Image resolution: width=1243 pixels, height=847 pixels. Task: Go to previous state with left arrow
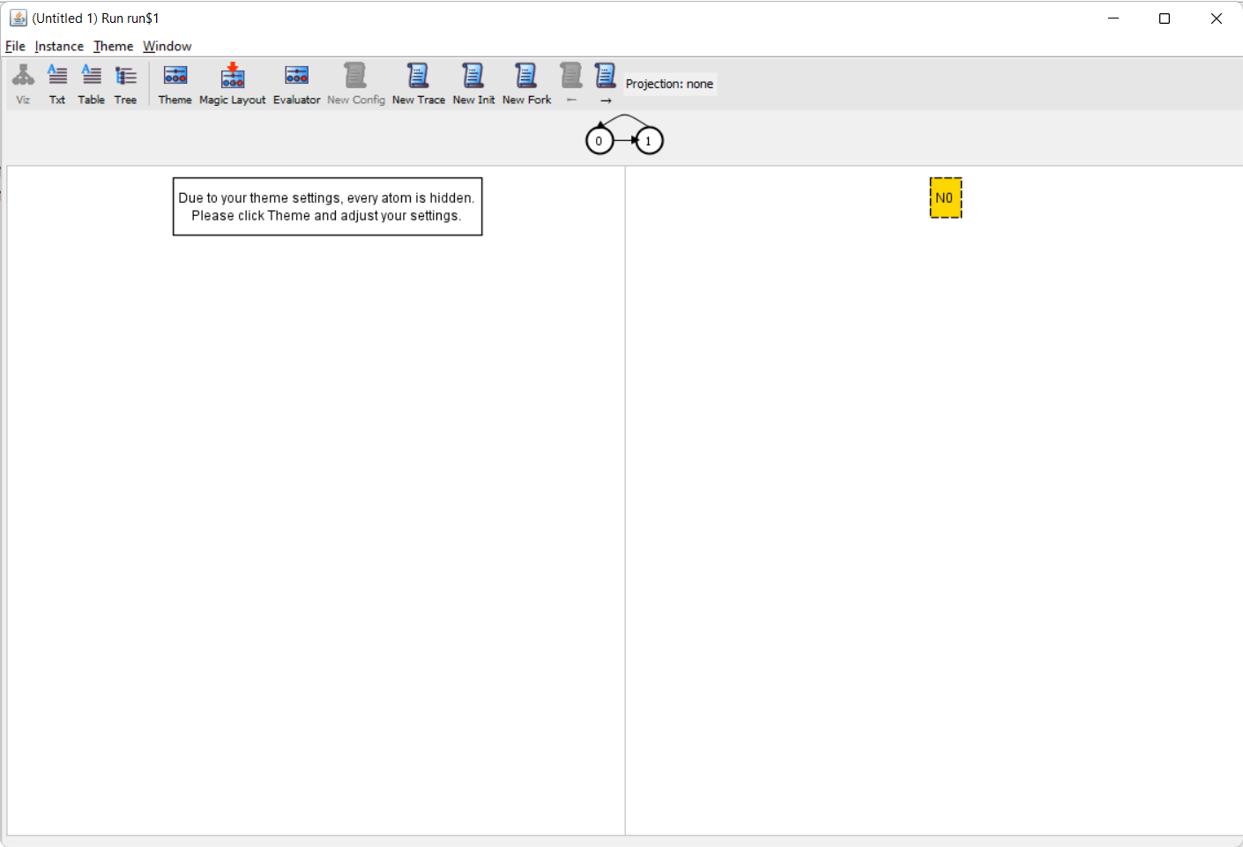pos(571,85)
